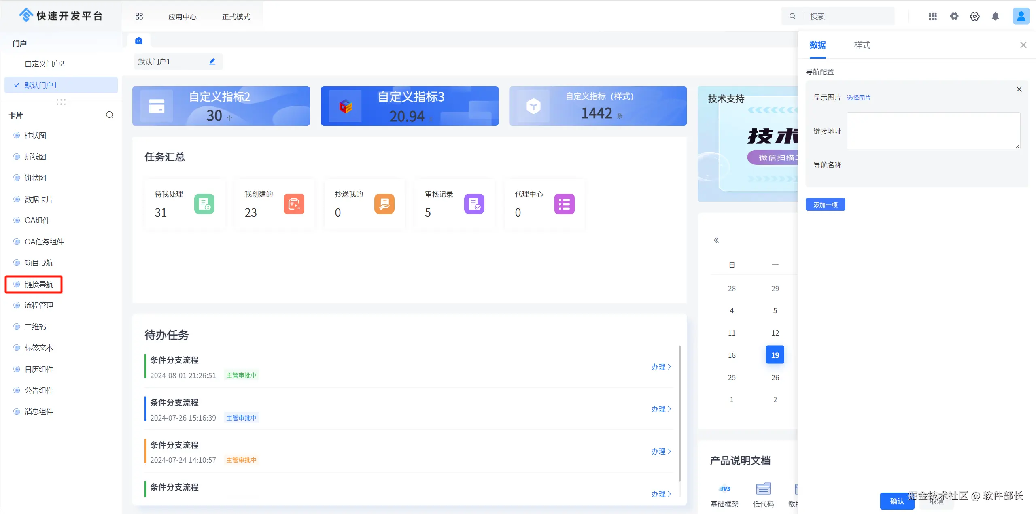Open the apps grid icon in header
This screenshot has width=1036, height=514.
(933, 16)
